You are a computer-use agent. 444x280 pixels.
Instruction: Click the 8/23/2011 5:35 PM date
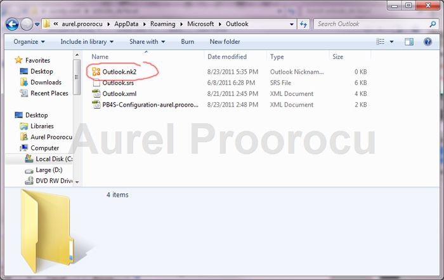tap(233, 72)
